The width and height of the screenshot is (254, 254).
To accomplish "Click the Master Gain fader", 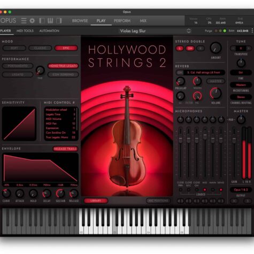I will click(x=234, y=140).
